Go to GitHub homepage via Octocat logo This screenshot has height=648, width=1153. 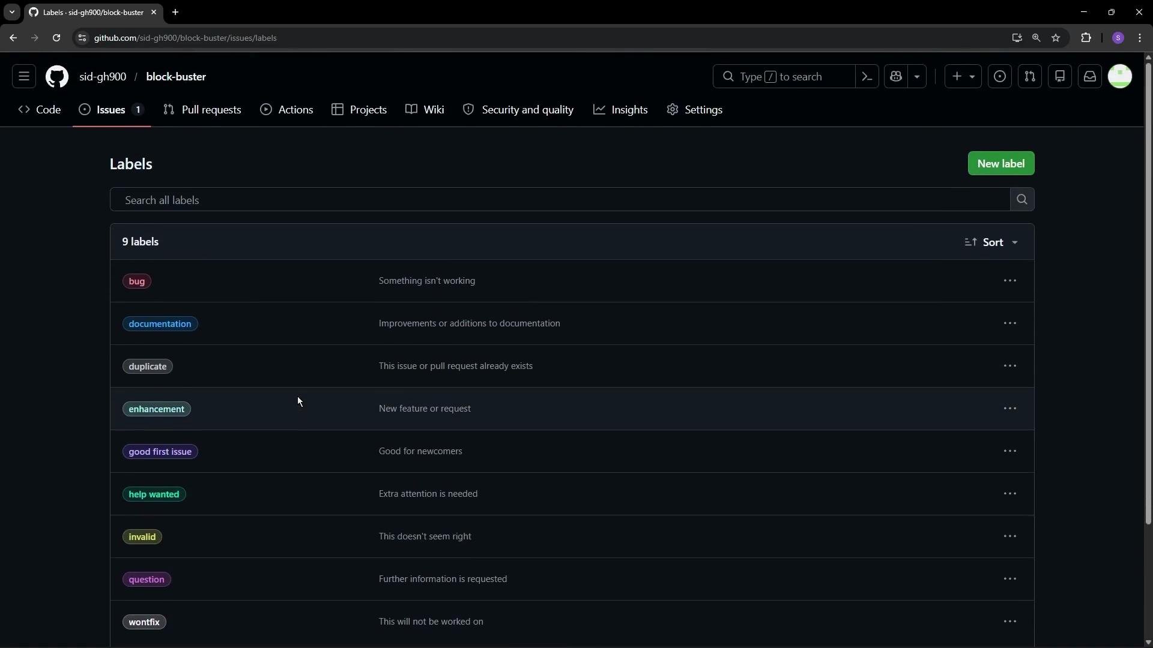pos(57,77)
